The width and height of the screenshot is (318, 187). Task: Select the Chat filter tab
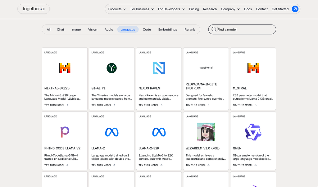61,30
